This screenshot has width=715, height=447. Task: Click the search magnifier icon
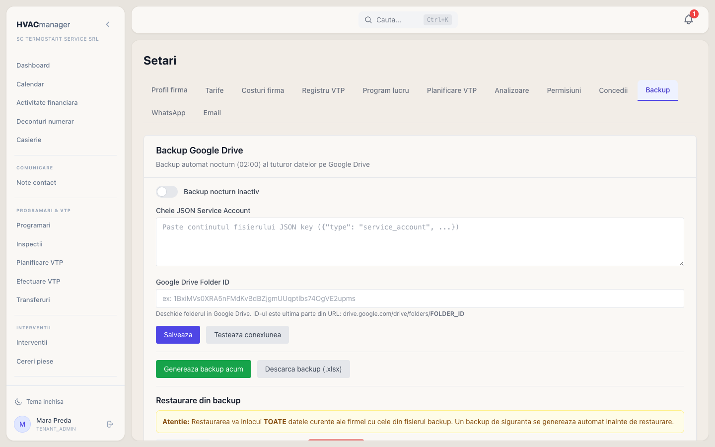click(x=368, y=20)
